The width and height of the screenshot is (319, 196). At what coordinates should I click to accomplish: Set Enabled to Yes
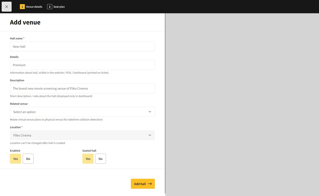tap(15, 159)
